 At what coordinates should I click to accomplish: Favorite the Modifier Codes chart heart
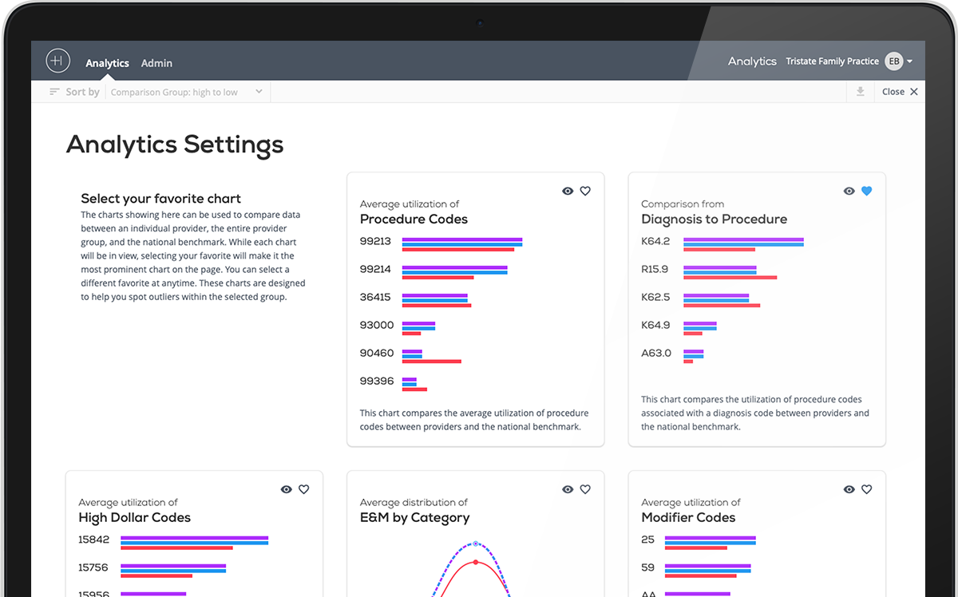[x=867, y=489]
